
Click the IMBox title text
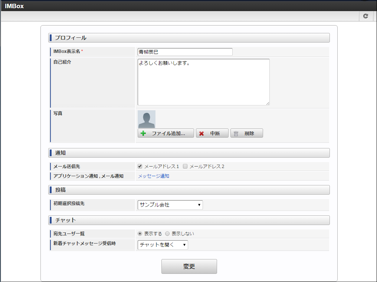tap(14, 6)
